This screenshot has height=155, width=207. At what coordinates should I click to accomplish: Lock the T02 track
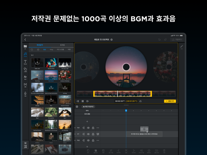(x=93, y=140)
